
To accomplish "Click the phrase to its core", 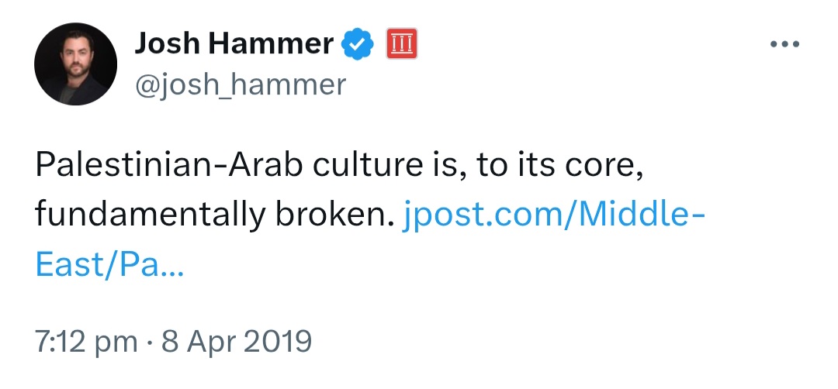I will pos(559,167).
